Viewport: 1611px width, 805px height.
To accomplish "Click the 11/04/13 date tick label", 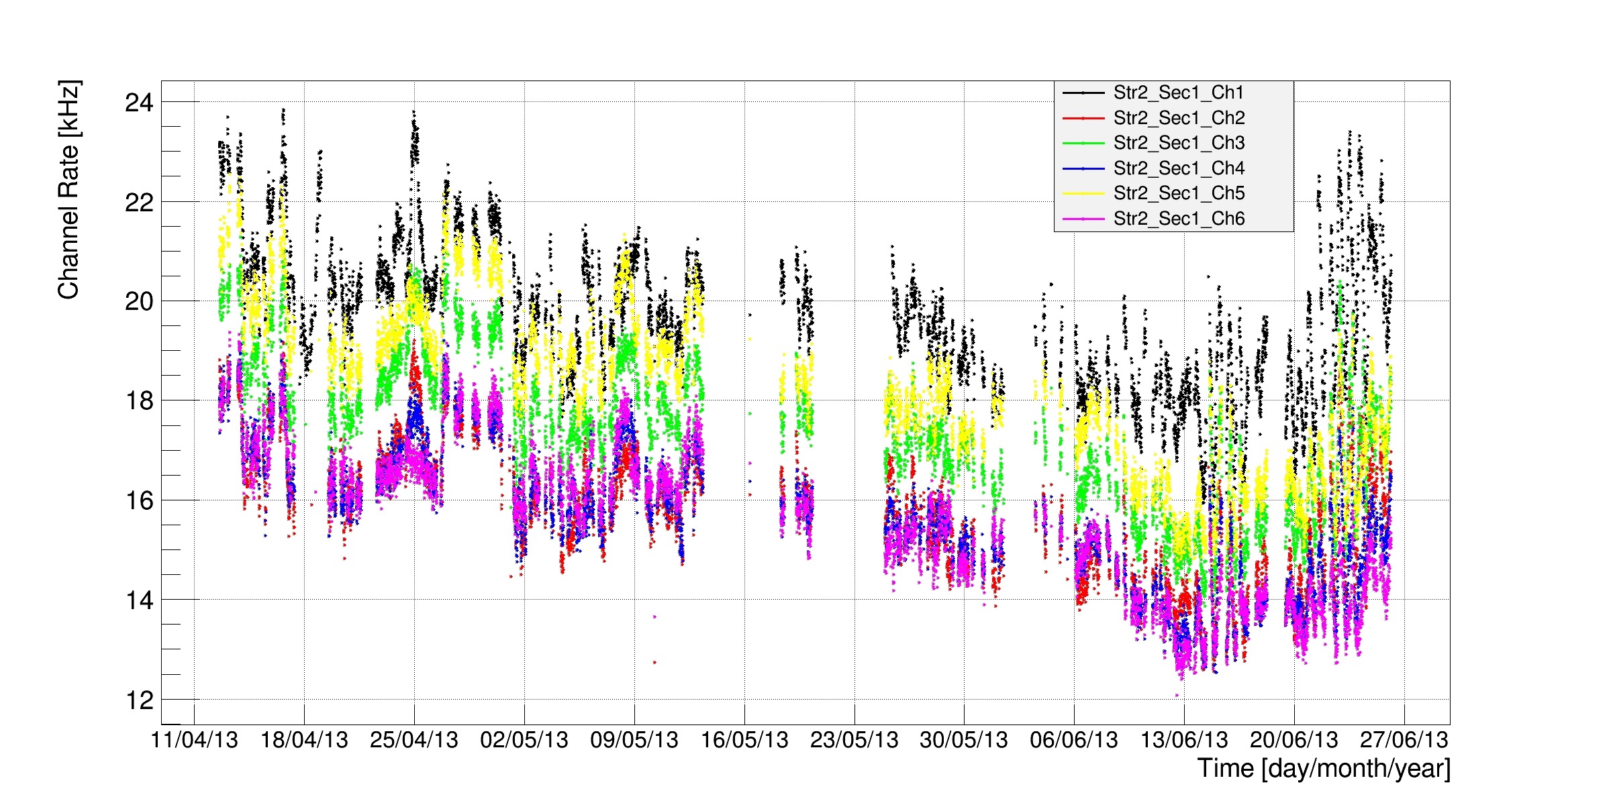I will pos(194,740).
